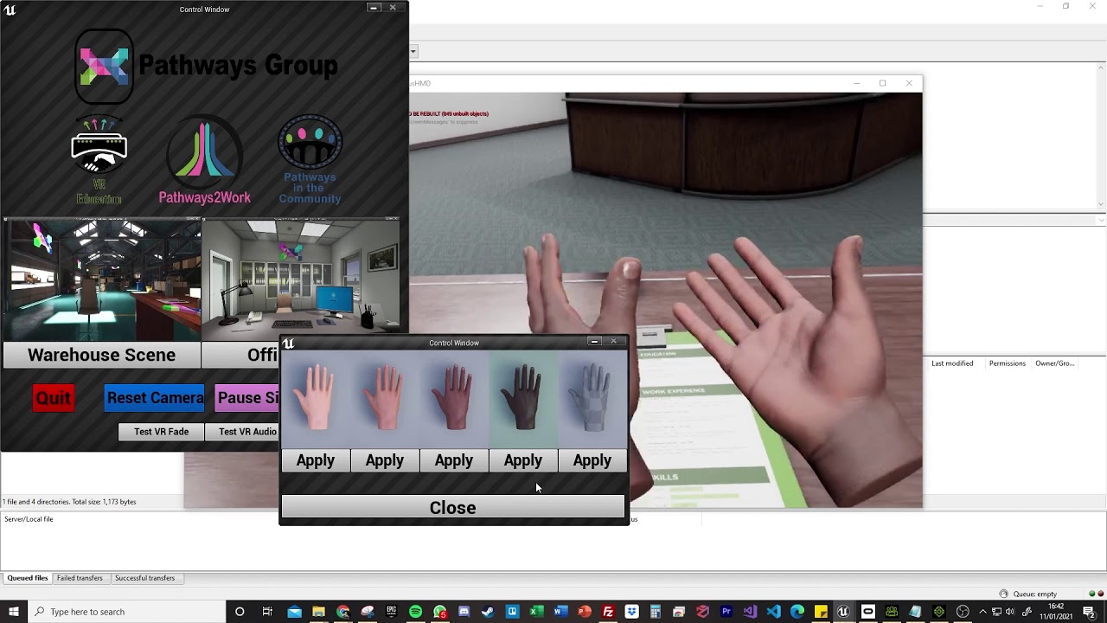
Task: Apply the pink-toned hand skin
Action: (x=385, y=460)
